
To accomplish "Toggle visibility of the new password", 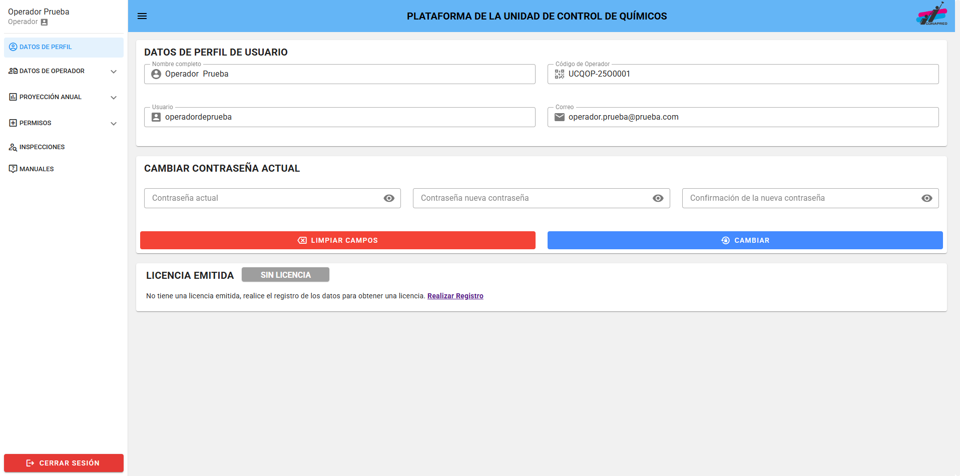I will [x=658, y=198].
